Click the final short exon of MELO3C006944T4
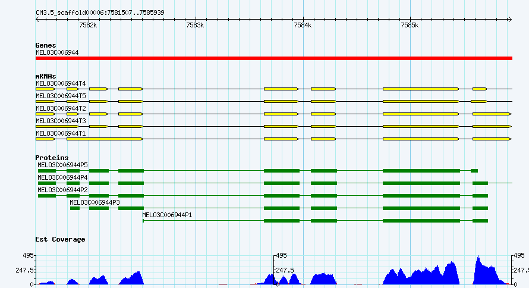Screen dimensions: 529x288 point(480,89)
